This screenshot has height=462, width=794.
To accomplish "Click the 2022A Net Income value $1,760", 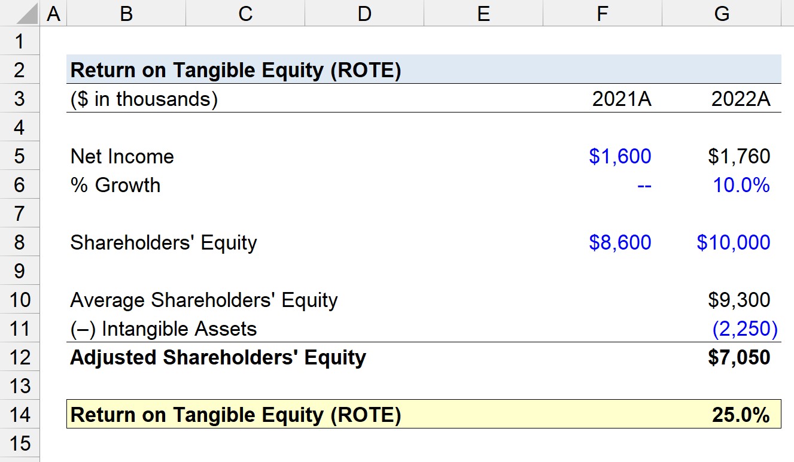I will 722,156.
